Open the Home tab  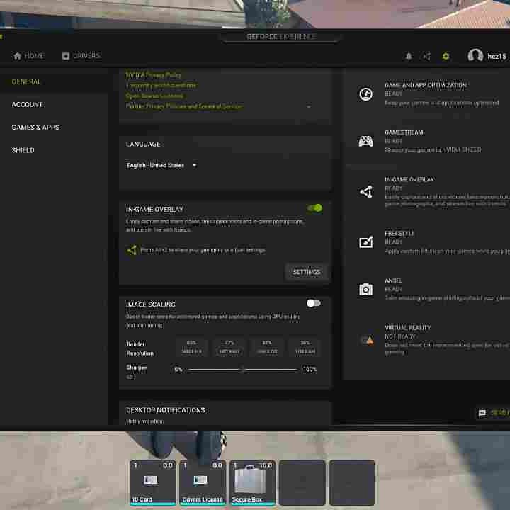[28, 56]
